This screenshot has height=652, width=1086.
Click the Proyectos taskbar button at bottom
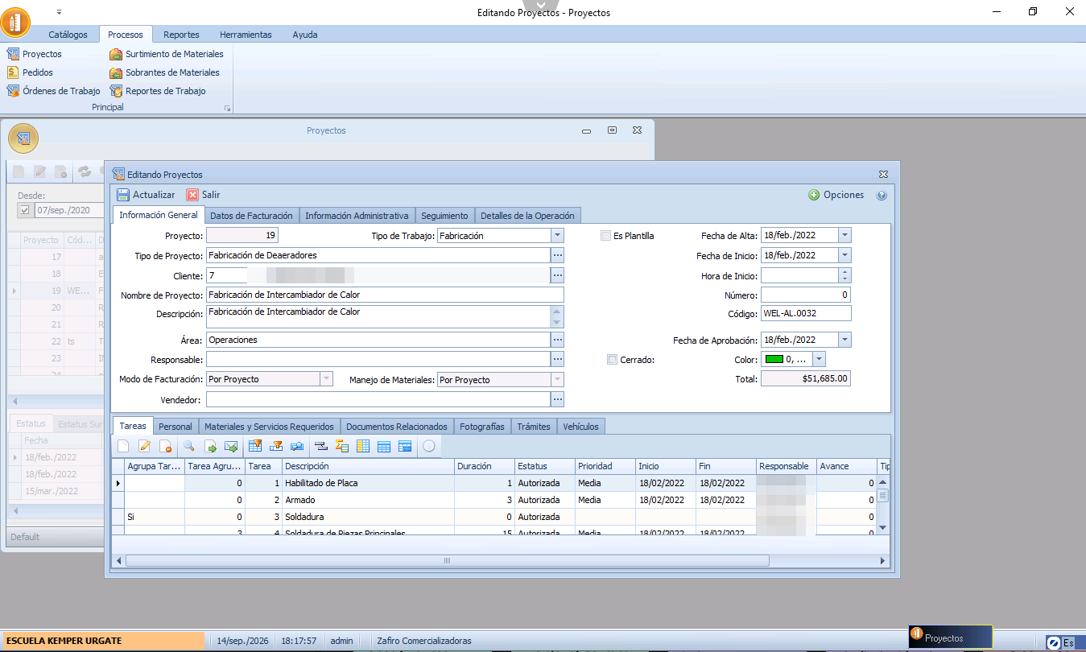coord(951,638)
